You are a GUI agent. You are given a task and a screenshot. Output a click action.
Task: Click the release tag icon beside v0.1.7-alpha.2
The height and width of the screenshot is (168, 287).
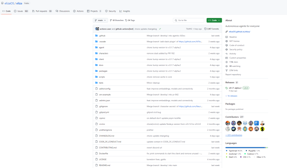227,88
